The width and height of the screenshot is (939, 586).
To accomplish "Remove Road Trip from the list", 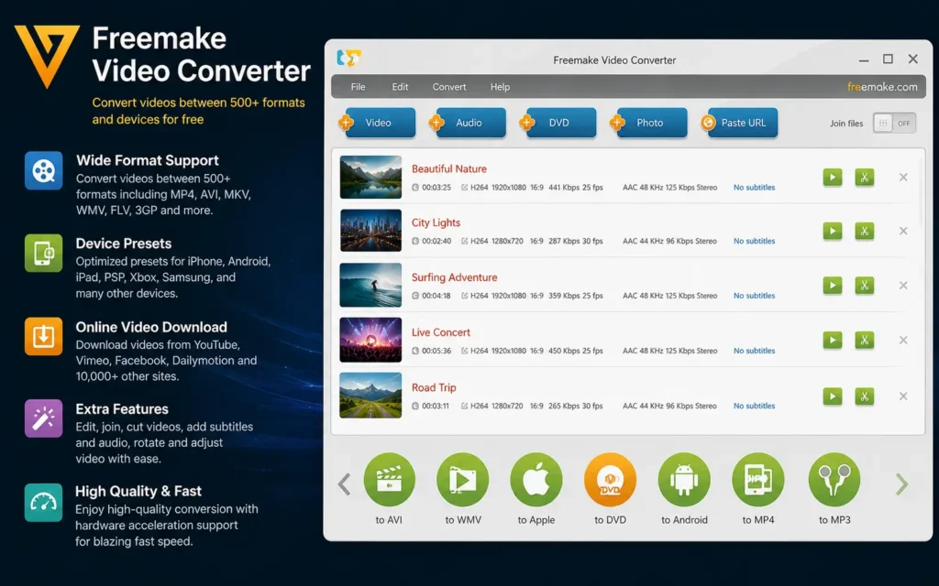I will click(x=903, y=396).
